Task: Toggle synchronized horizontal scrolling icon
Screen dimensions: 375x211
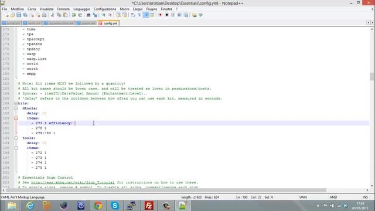Action: 125,15
